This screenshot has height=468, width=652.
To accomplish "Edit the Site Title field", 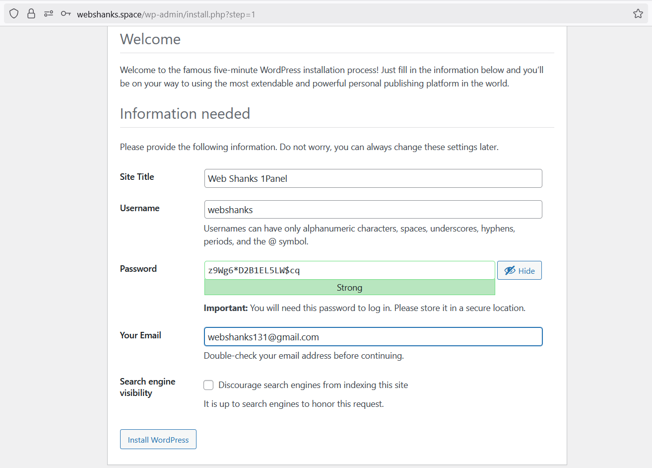I will (x=373, y=178).
